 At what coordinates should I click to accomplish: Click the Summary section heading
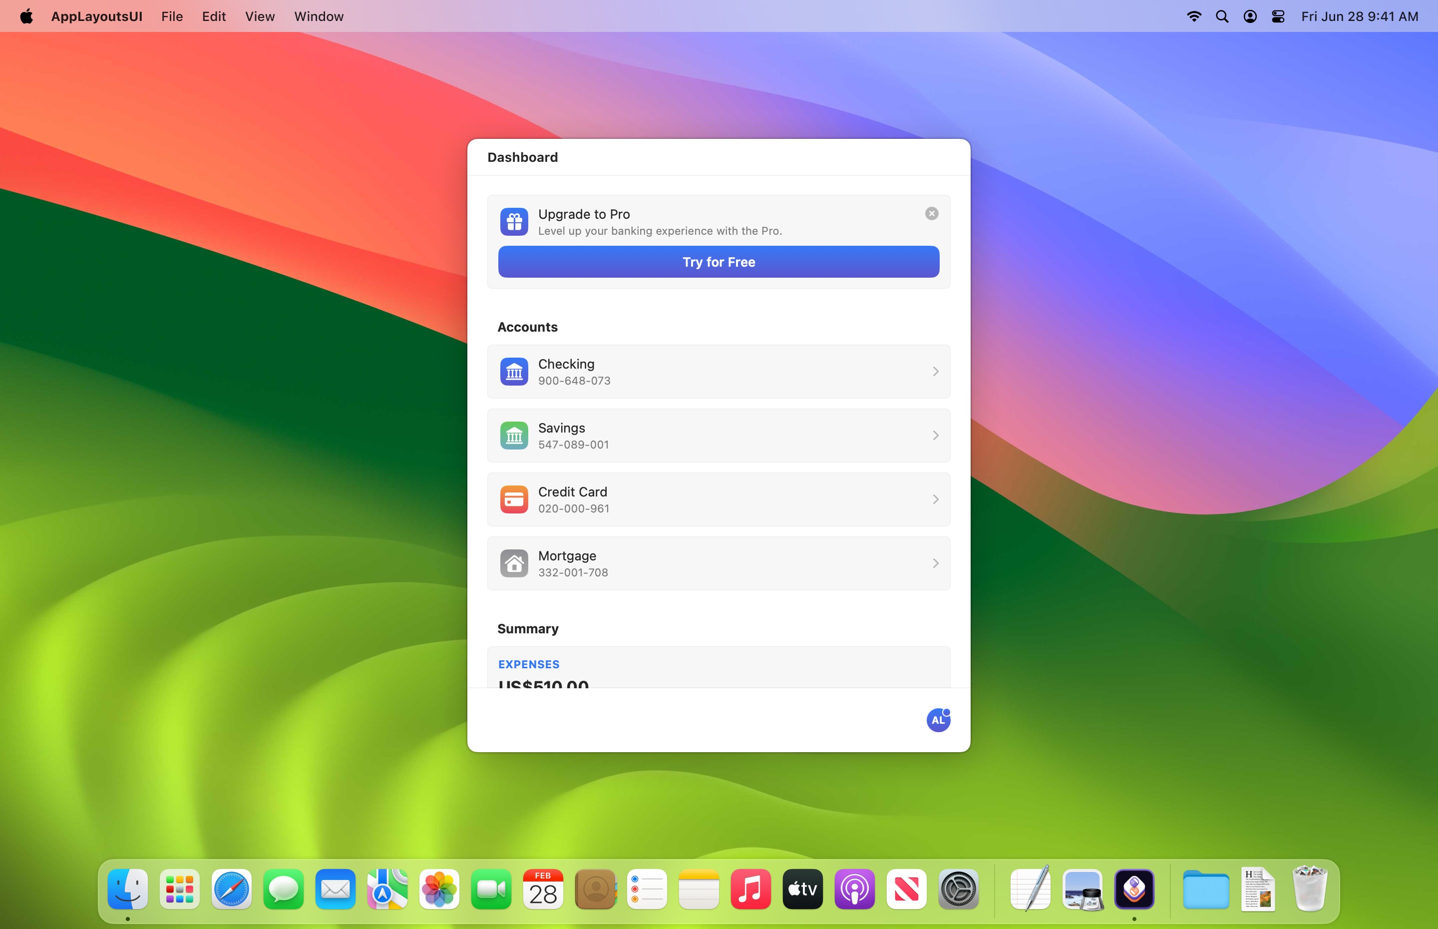pos(528,629)
